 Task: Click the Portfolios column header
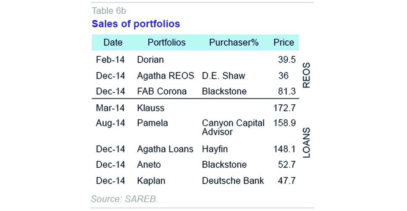coord(166,42)
